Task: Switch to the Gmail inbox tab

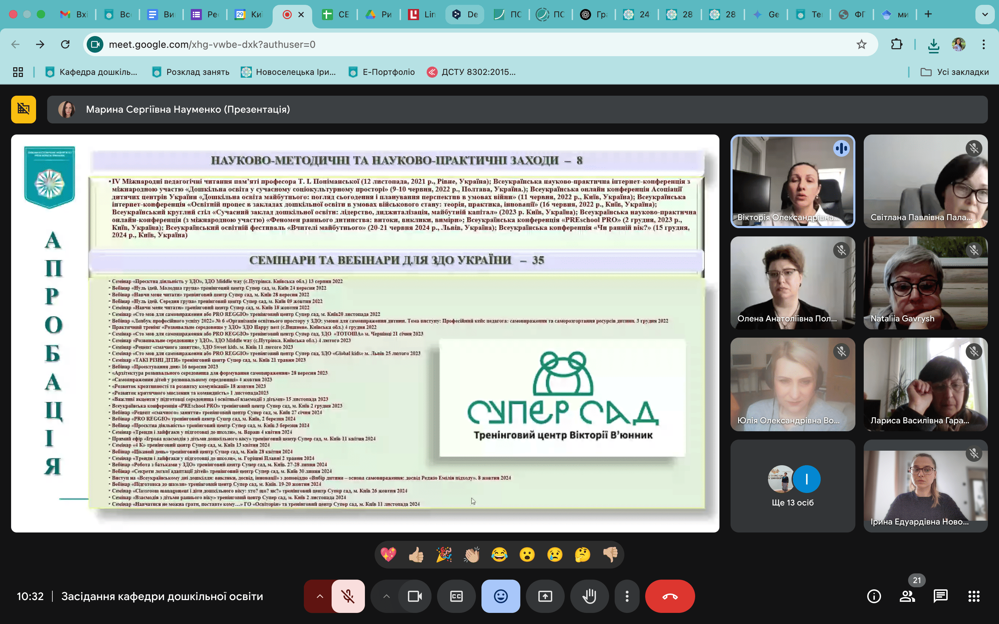Action: [x=74, y=15]
